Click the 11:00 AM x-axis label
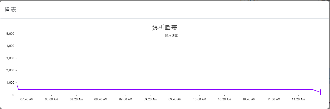Screen dimensions: 330x109 [x=273, y=99]
